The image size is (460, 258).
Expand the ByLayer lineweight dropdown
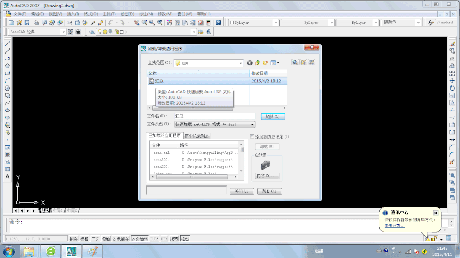click(376, 23)
